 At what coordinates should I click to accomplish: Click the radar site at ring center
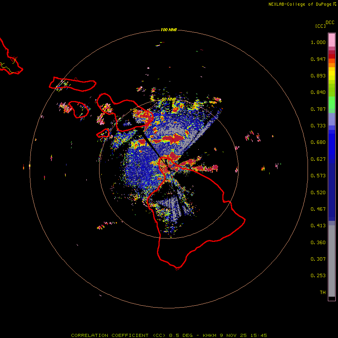(169, 169)
